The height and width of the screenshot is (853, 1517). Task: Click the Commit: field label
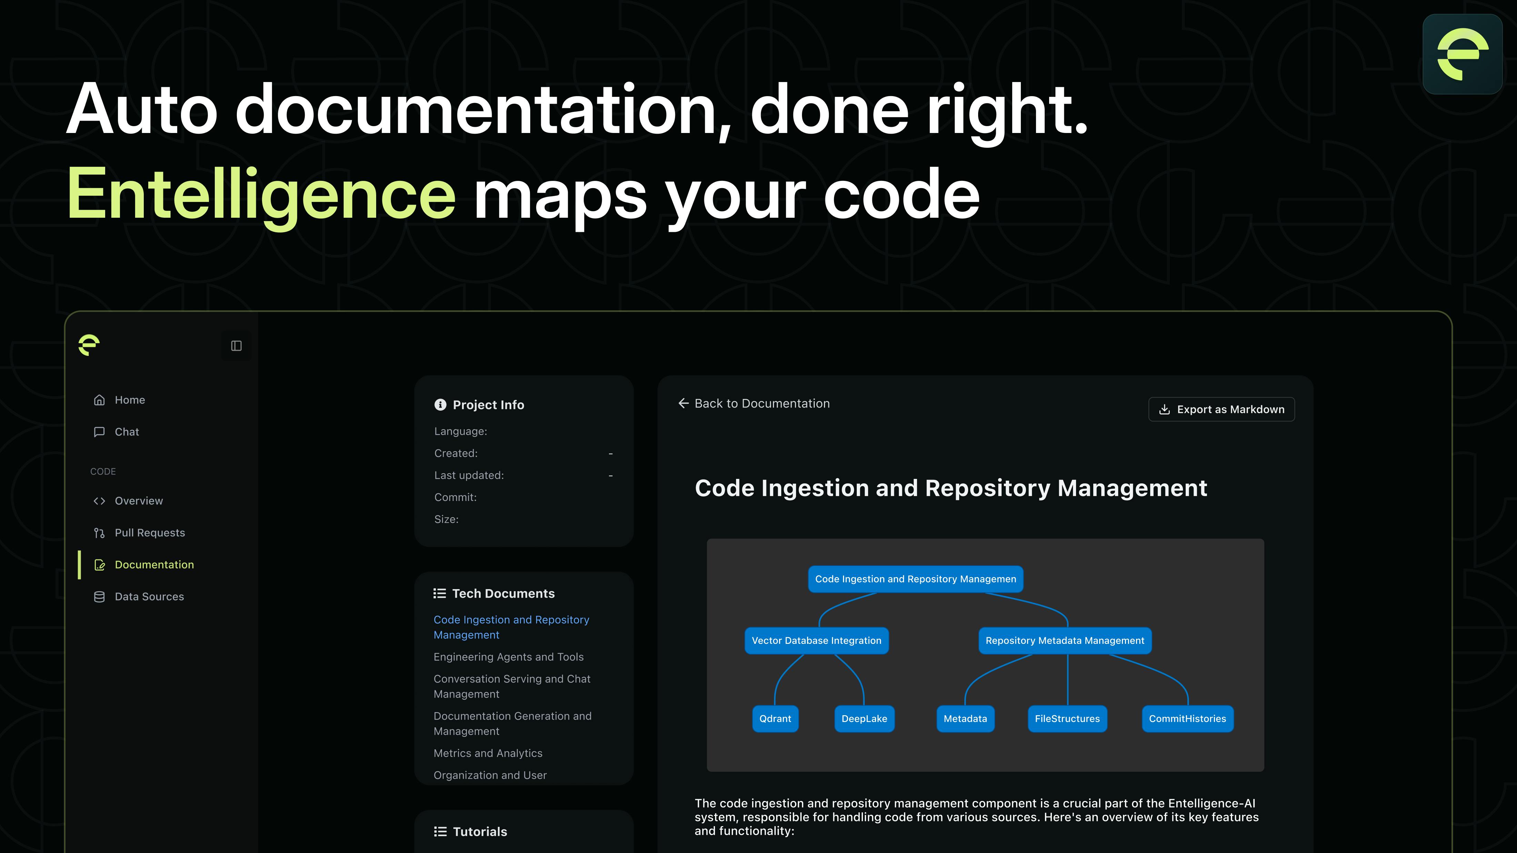click(x=455, y=498)
